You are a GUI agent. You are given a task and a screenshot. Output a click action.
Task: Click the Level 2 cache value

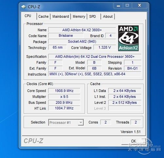[x=125, y=102]
